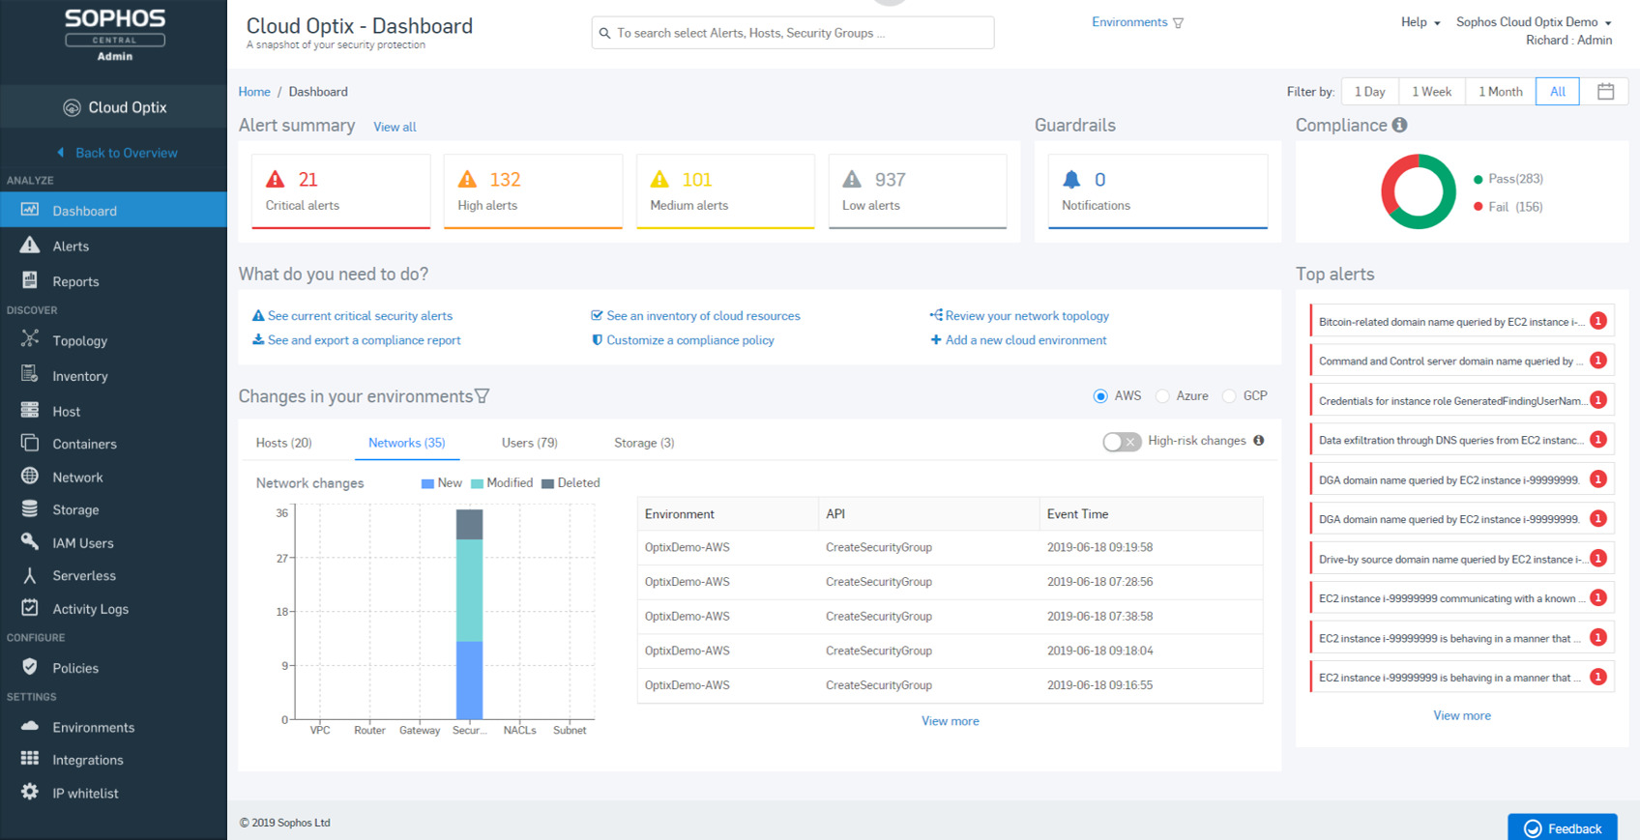The height and width of the screenshot is (840, 1640).
Task: Click View all next to Alert summary
Action: click(x=395, y=127)
